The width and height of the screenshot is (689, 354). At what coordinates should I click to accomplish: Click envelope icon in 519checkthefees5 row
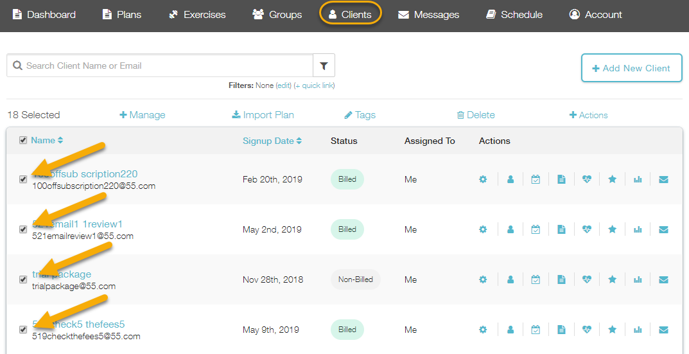point(663,330)
